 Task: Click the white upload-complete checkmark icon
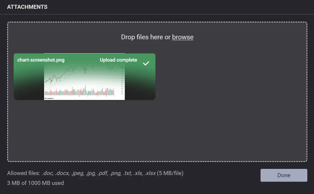click(146, 63)
